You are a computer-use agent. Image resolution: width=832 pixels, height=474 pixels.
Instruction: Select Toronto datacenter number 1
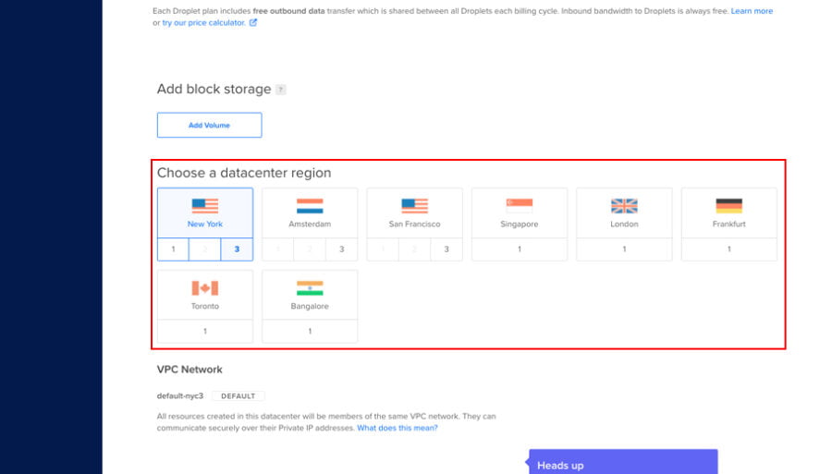204,331
